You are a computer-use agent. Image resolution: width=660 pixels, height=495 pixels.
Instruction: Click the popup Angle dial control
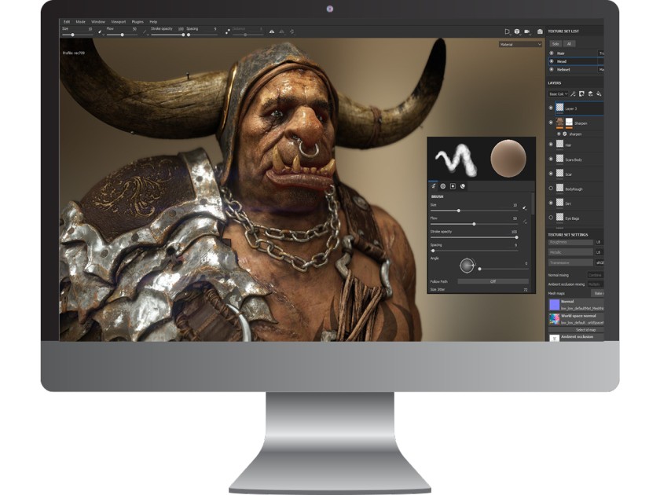click(x=467, y=266)
